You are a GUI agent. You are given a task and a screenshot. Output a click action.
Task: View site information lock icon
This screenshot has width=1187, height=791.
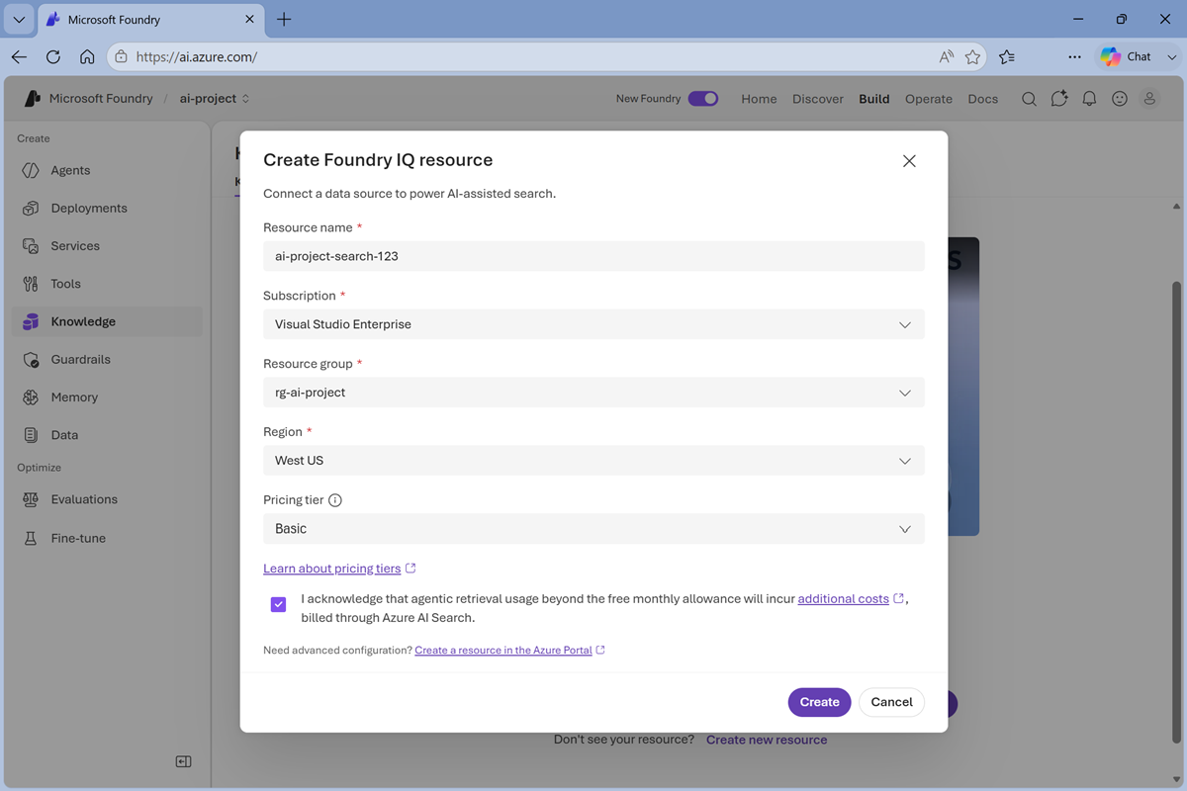(x=121, y=57)
